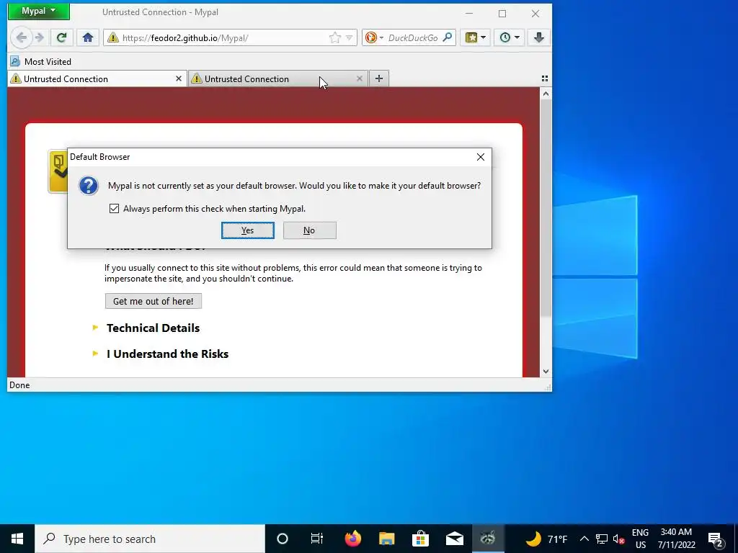This screenshot has width=738, height=553.
Task: Click the Forward navigation arrow
Action: (40, 37)
